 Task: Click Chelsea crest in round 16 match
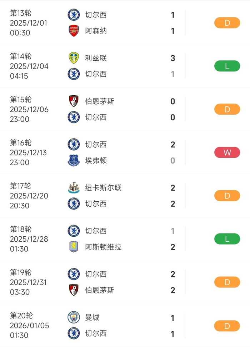[74, 145]
